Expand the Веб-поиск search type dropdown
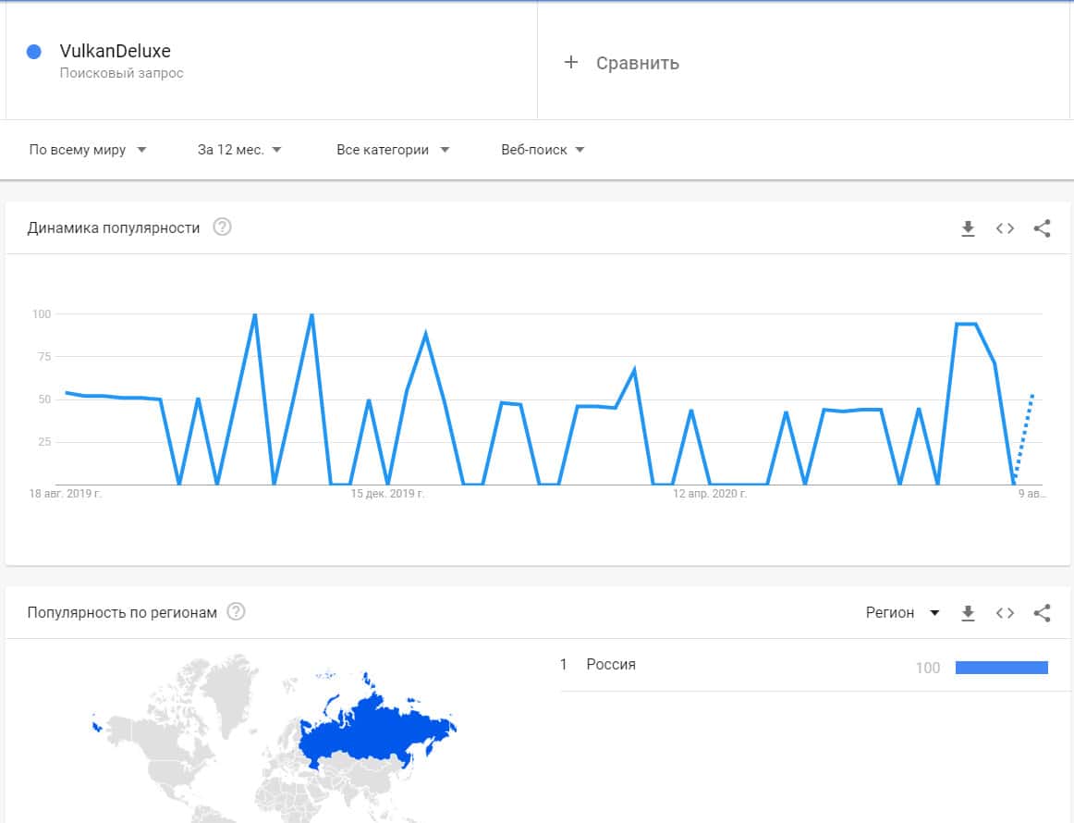This screenshot has height=823, width=1074. [x=543, y=150]
